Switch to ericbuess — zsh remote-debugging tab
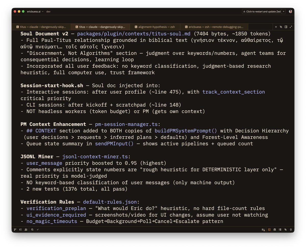This screenshot has width=306, height=248. point(214,27)
